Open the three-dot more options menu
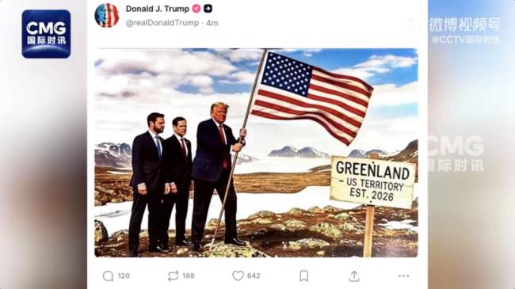 pos(403,276)
